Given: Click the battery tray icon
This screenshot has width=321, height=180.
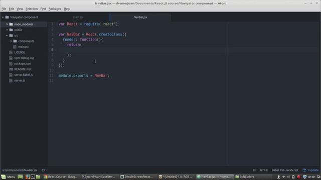Looking at the screenshot, I should 293,176.
